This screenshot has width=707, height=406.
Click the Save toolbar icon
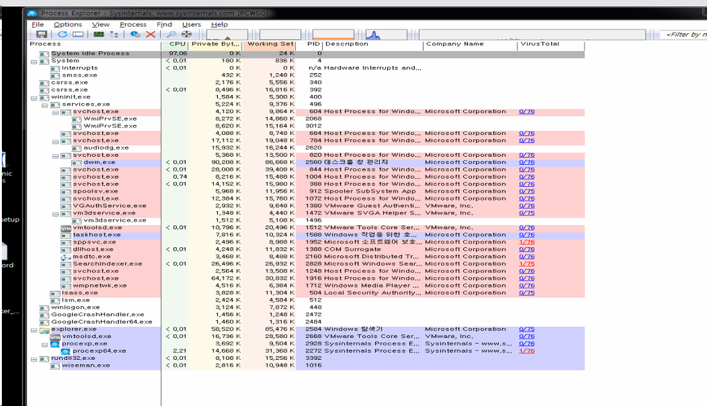(x=41, y=34)
